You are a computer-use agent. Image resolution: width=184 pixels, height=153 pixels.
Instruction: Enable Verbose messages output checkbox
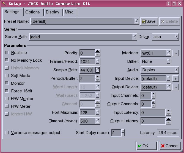7,133
